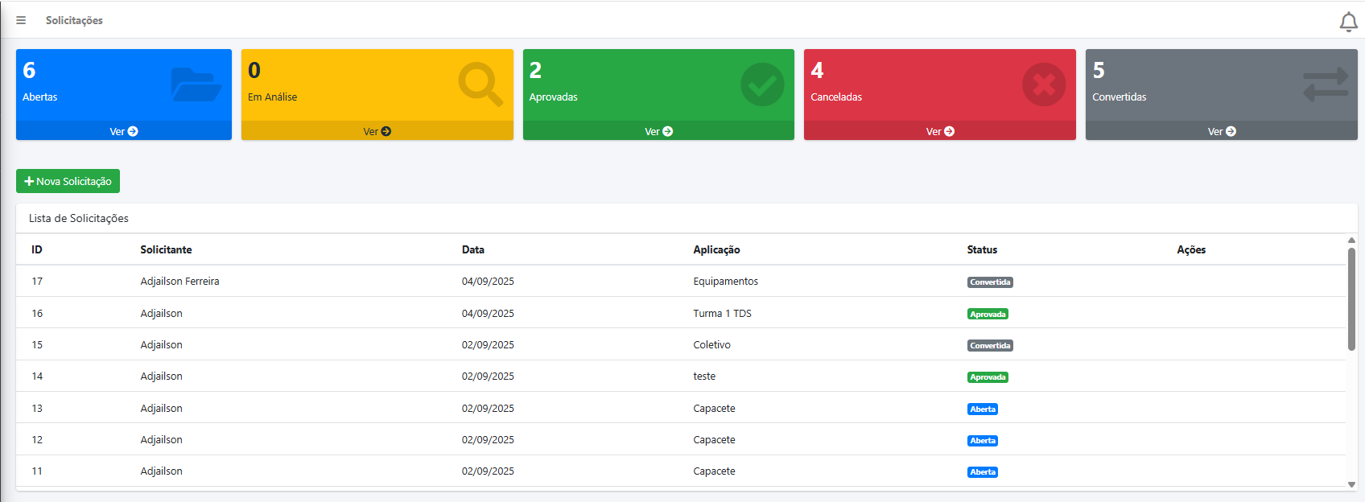1365x502 pixels.
Task: Click Aprovada badge in row 14
Action: pos(988,377)
